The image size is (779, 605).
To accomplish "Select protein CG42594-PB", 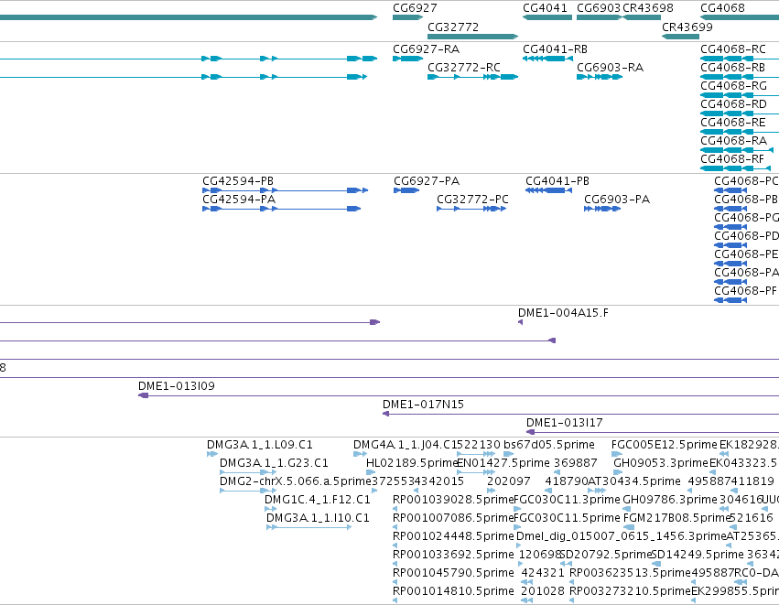I will click(238, 181).
